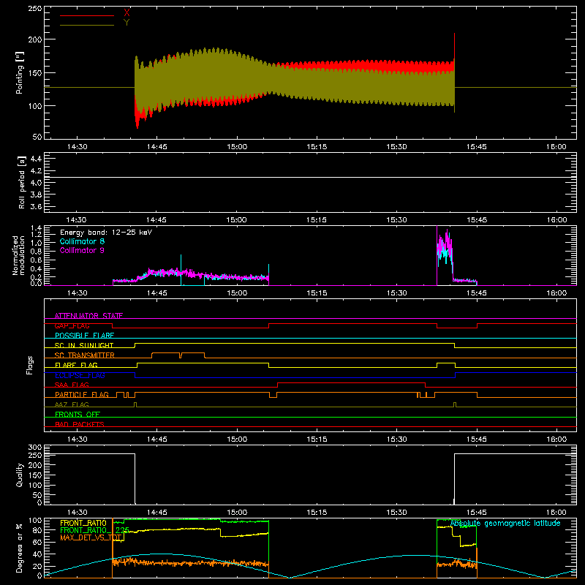
Task: Click the 250 value on Quality axis
Action: (35, 455)
